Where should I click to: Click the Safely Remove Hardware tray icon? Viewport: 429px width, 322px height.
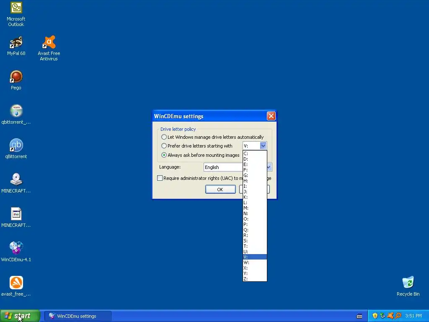click(382, 316)
